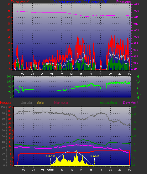Click the white "sunrise" tick on the bottom time axis

[x=50, y=170]
